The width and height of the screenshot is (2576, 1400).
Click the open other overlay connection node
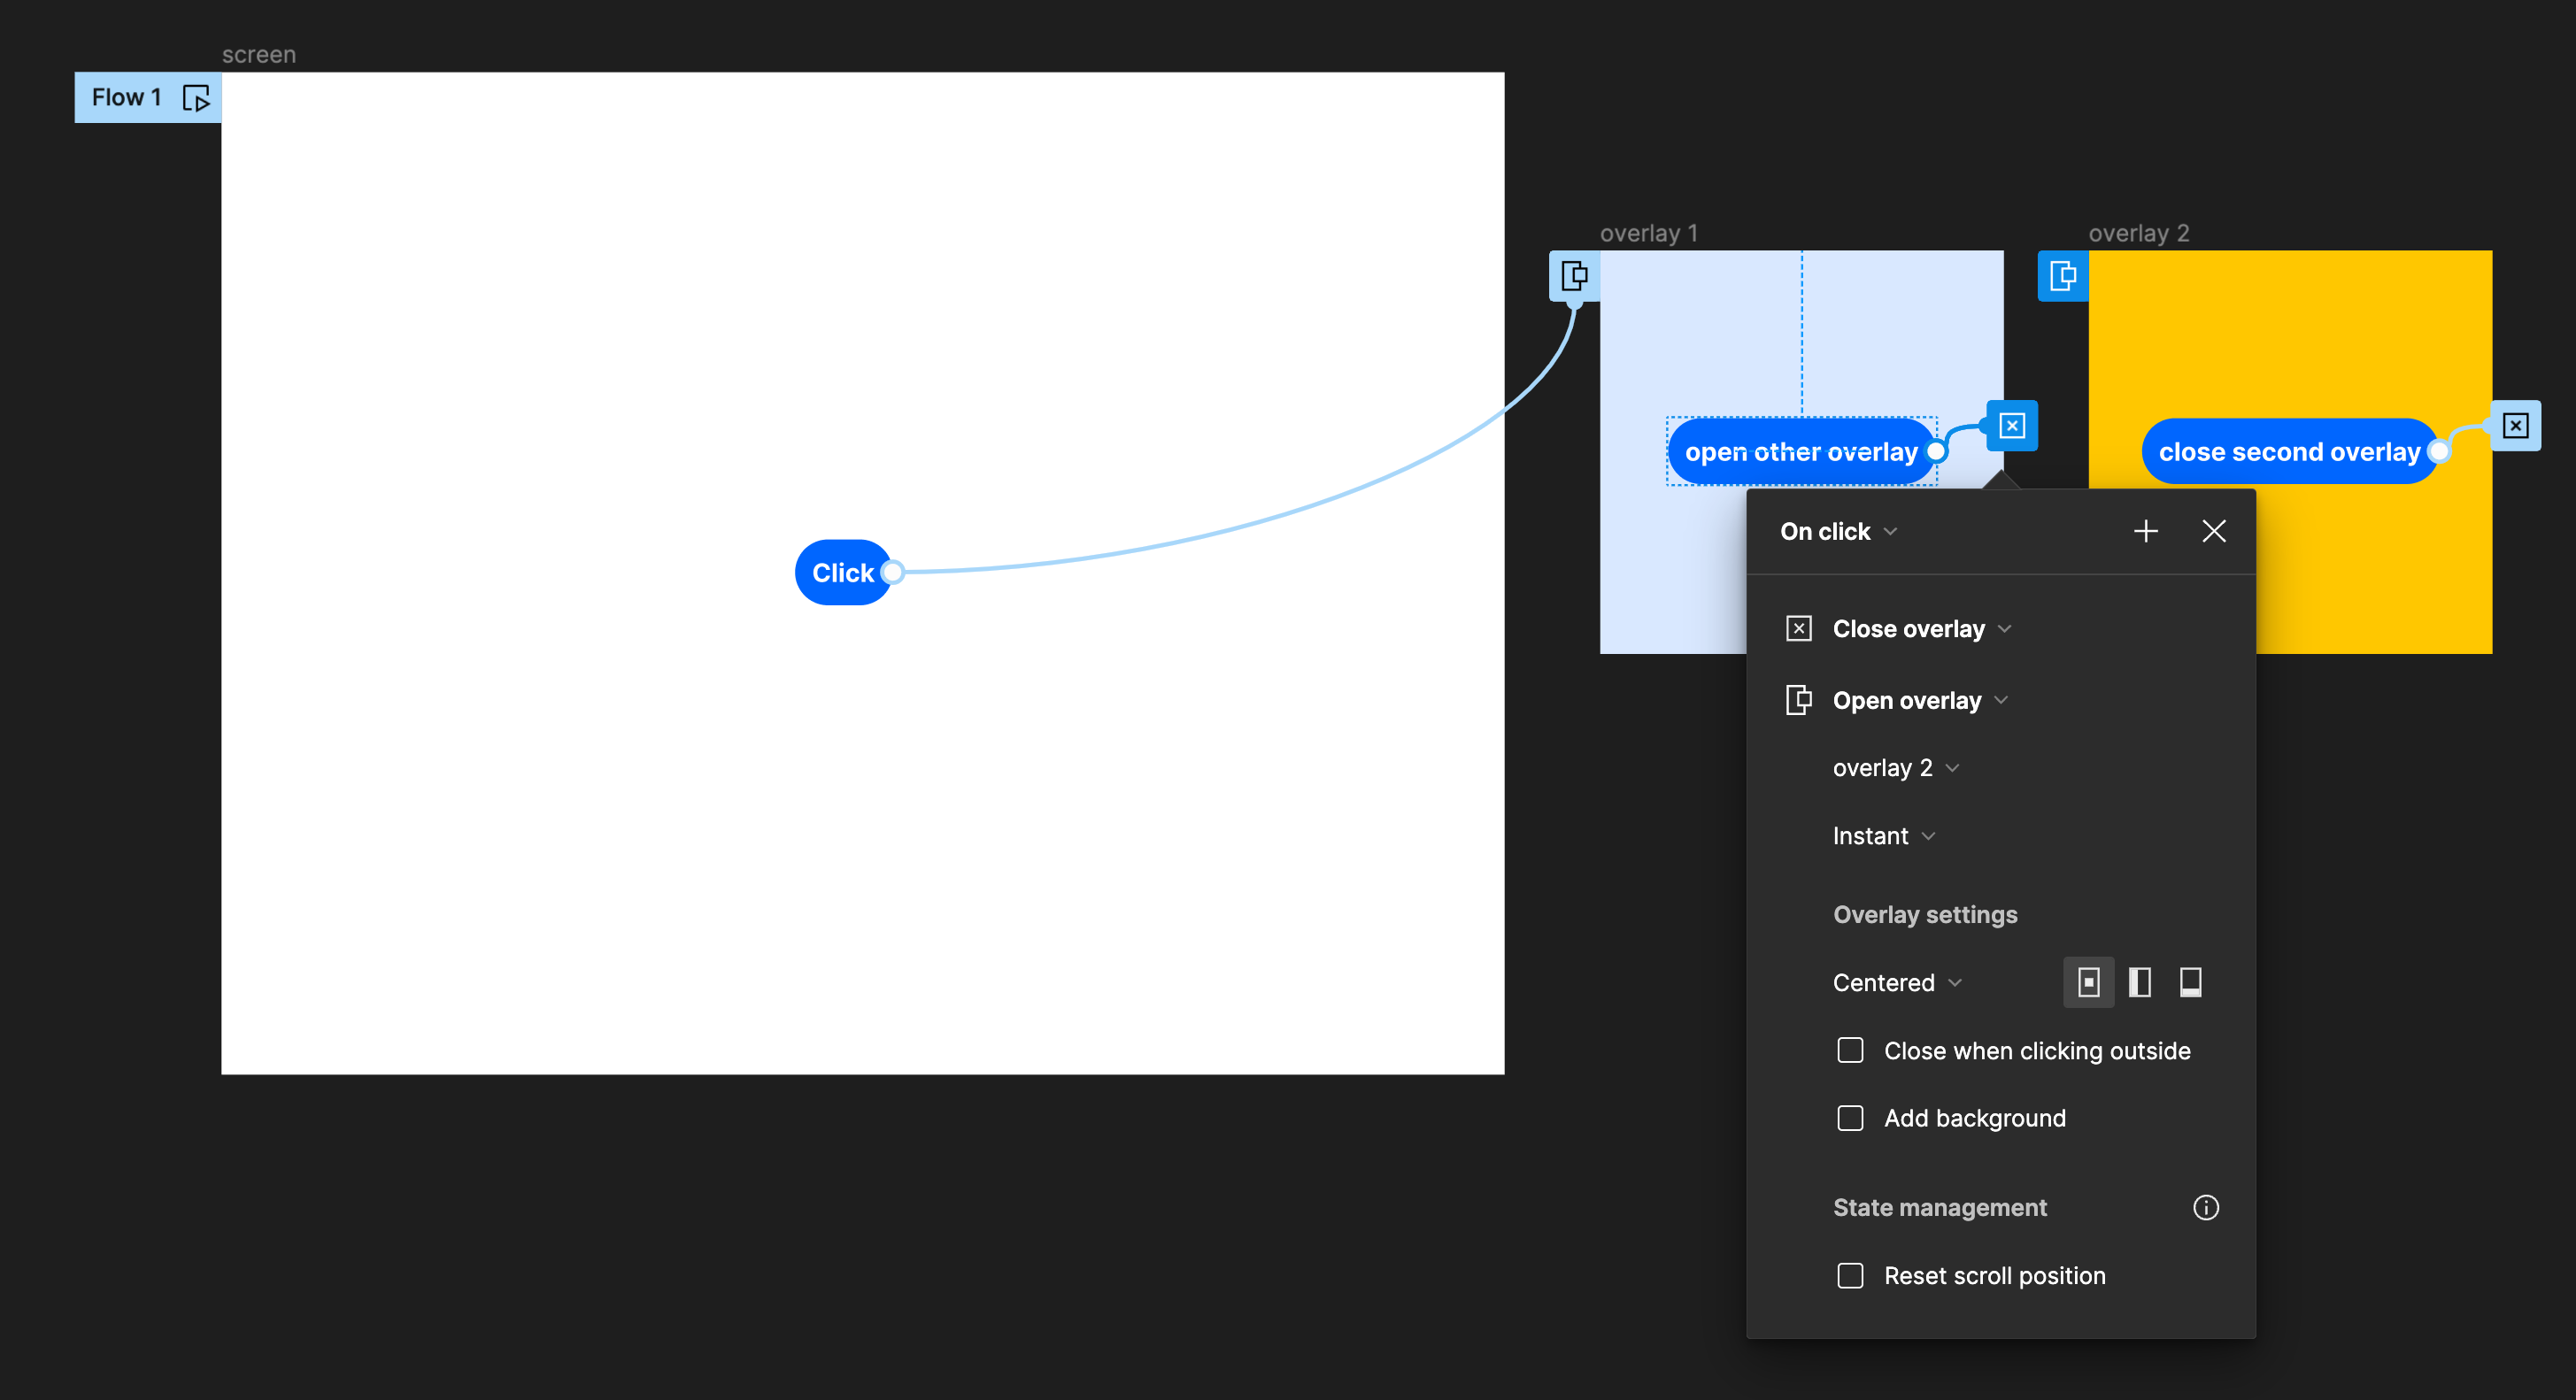click(x=1936, y=452)
